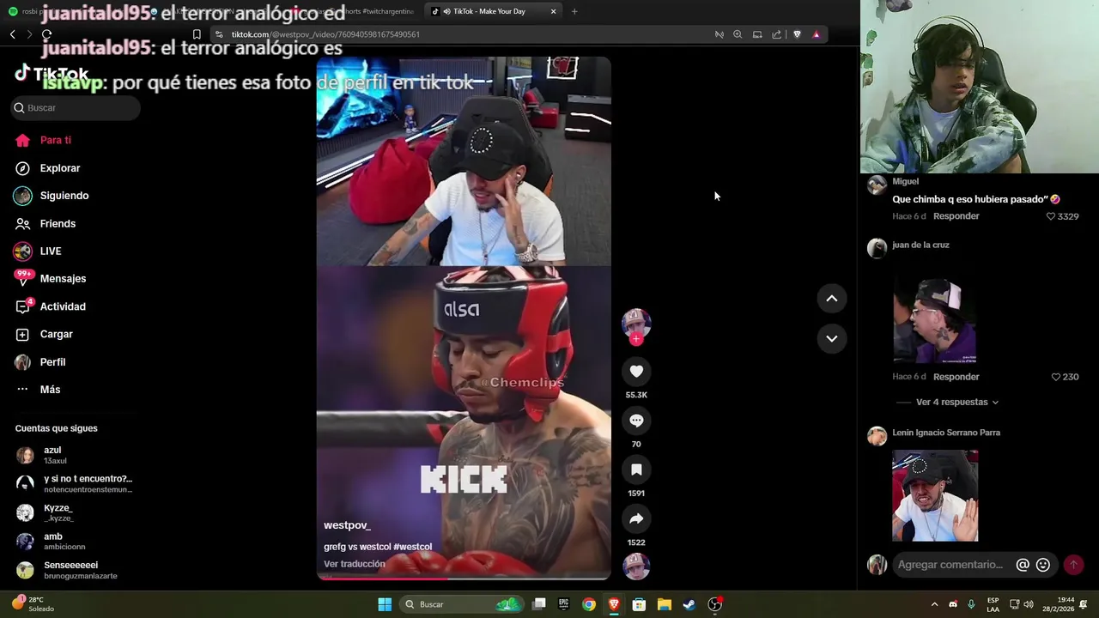Open the Windows Start menu
The height and width of the screenshot is (618, 1099).
pyautogui.click(x=385, y=604)
